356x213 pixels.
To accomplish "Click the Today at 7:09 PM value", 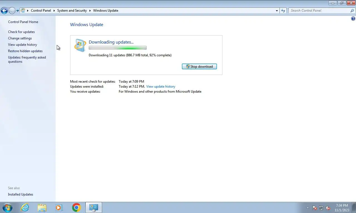I will 131,82.
